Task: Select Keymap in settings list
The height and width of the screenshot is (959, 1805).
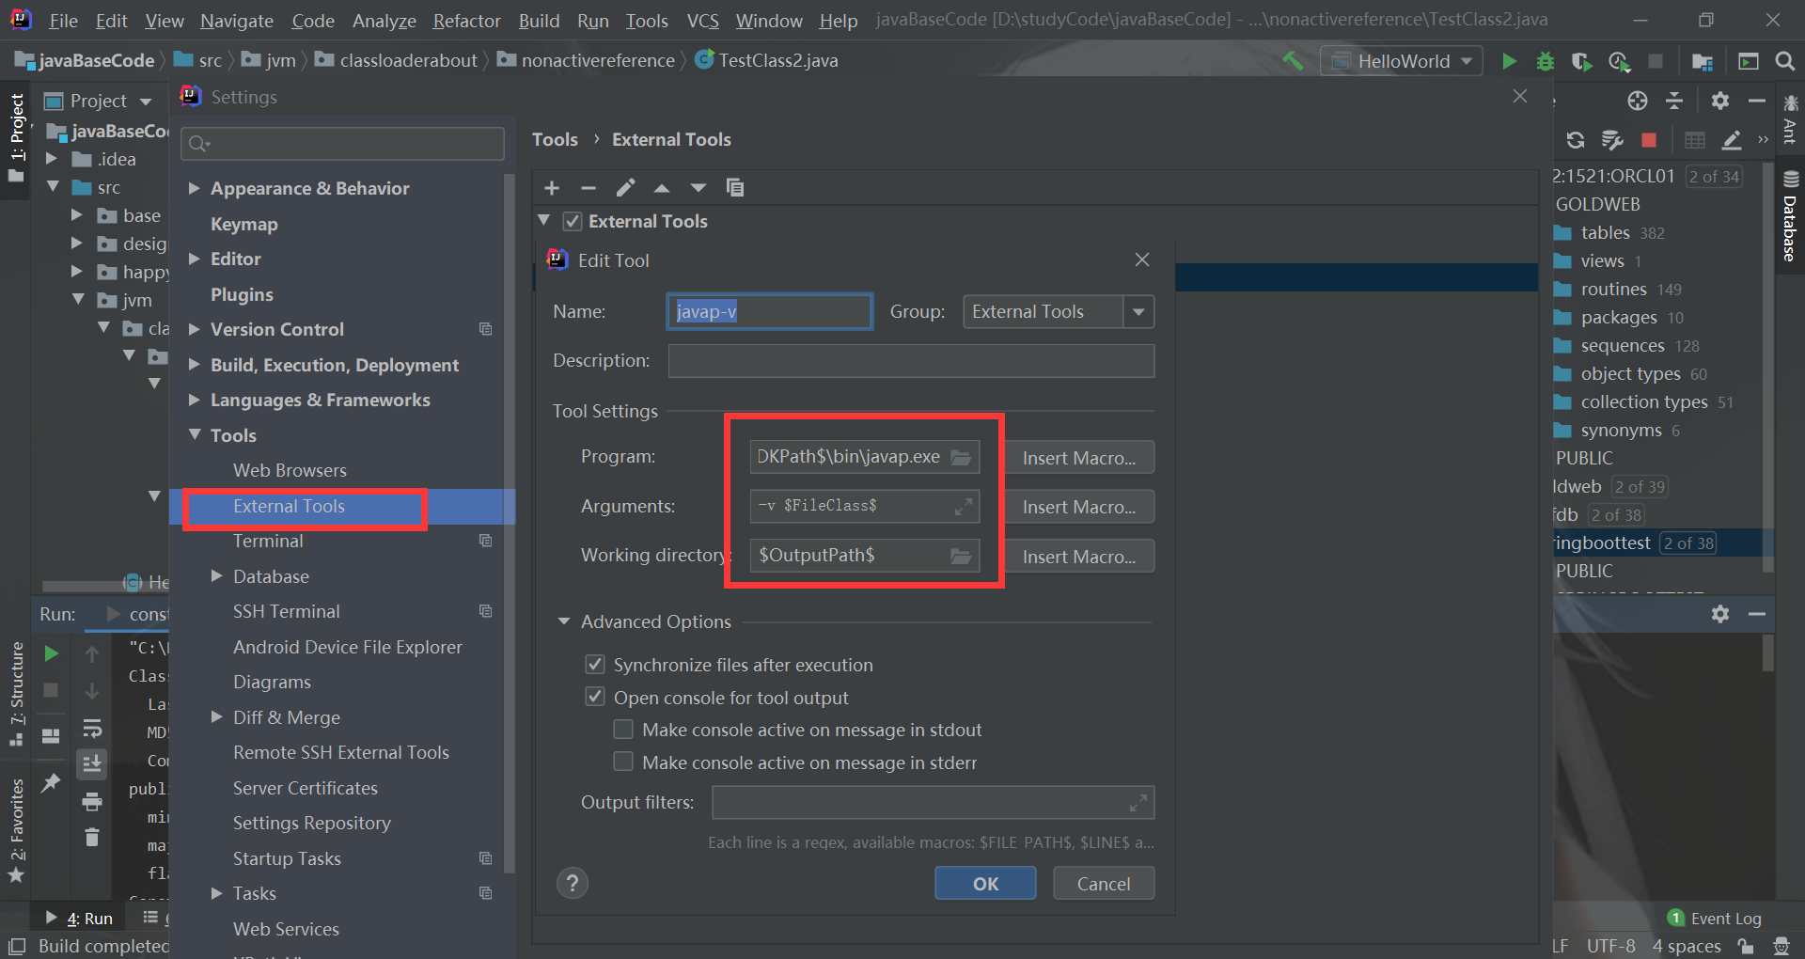Action: click(244, 224)
